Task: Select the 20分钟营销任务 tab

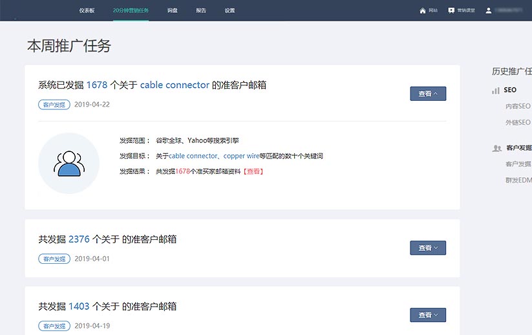Action: (x=130, y=11)
